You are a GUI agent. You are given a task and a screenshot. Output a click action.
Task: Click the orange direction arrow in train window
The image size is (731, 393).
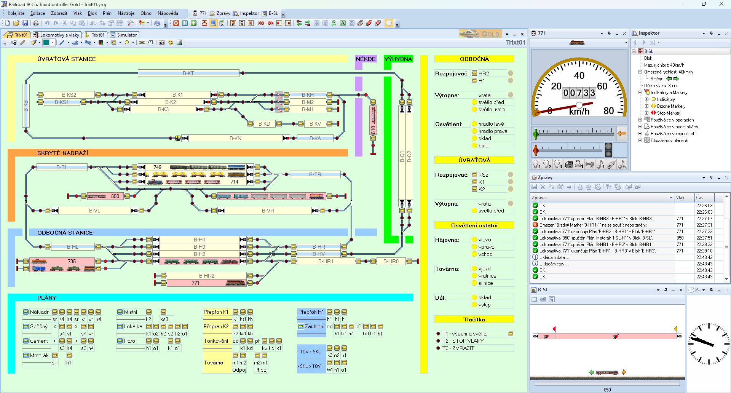622,133
